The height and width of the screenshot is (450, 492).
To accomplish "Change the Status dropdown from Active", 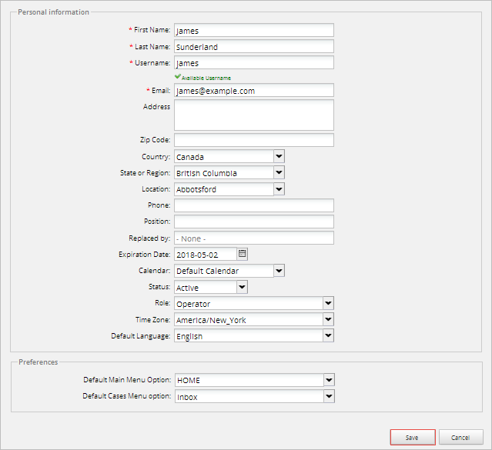I will (241, 287).
